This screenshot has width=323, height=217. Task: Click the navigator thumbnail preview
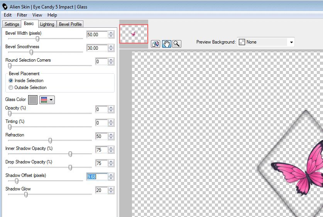pyautogui.click(x=134, y=34)
